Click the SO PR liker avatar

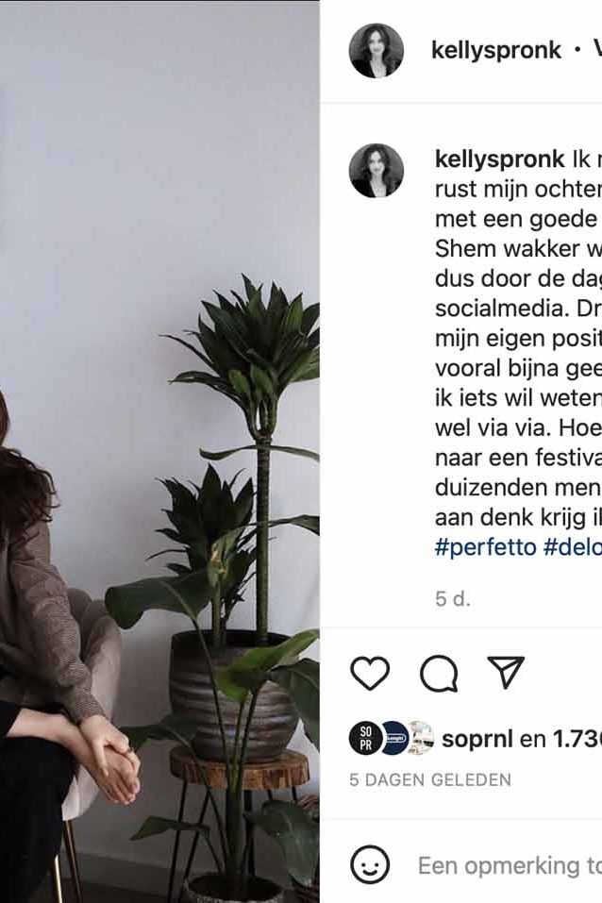[x=365, y=738]
